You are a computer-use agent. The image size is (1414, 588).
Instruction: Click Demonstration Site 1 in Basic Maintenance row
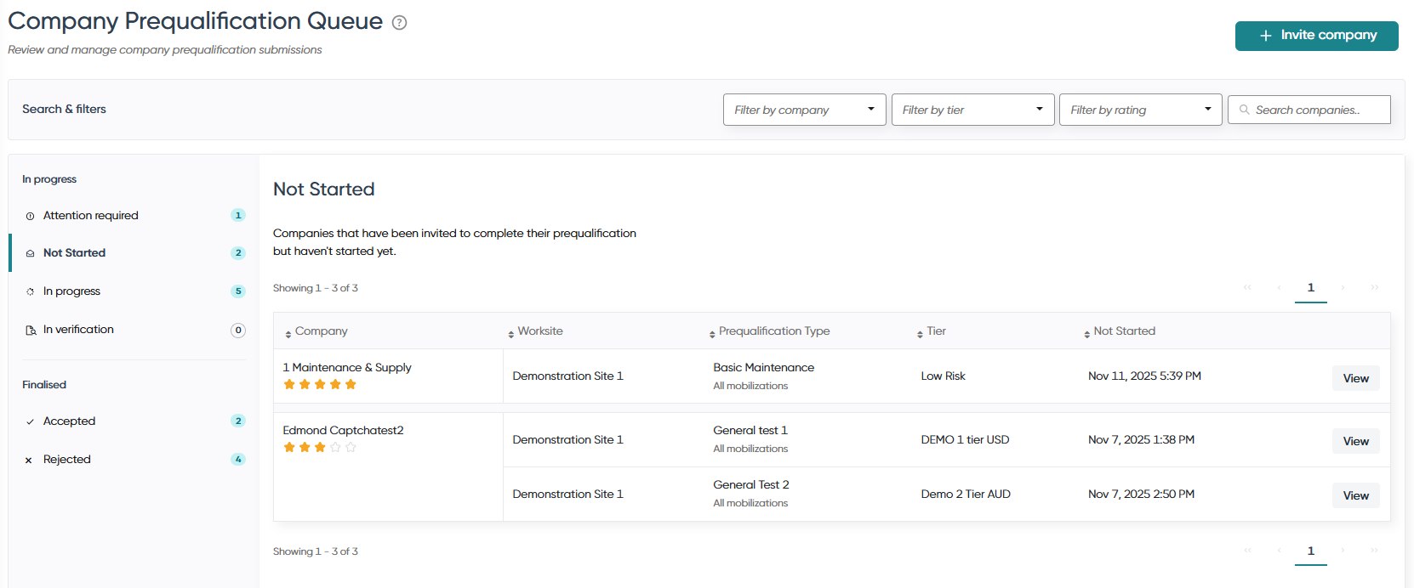[x=567, y=376]
